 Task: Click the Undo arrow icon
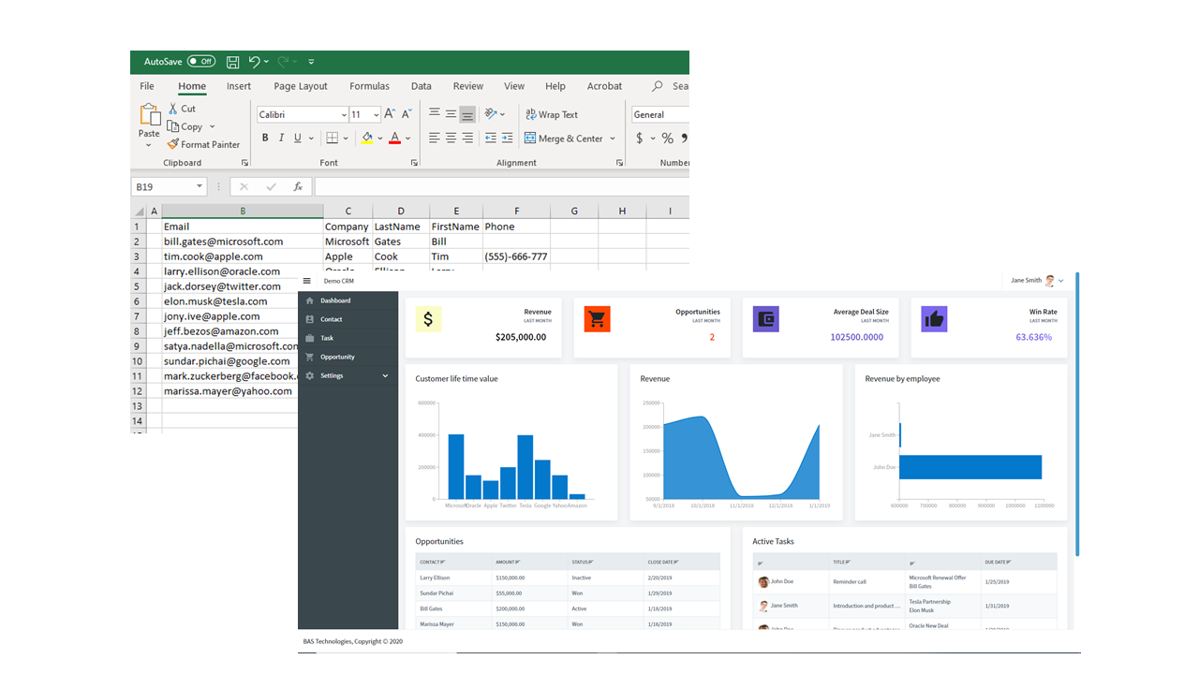click(x=255, y=62)
